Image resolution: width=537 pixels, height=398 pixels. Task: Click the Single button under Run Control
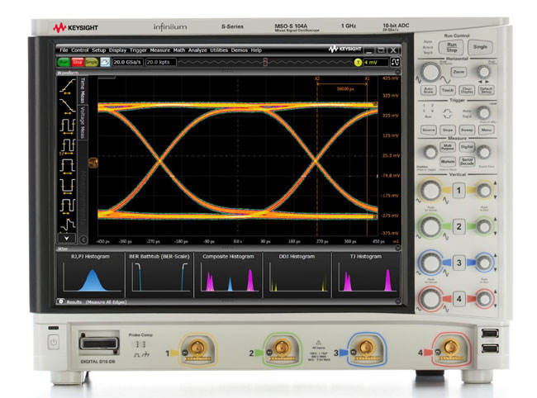coord(480,47)
